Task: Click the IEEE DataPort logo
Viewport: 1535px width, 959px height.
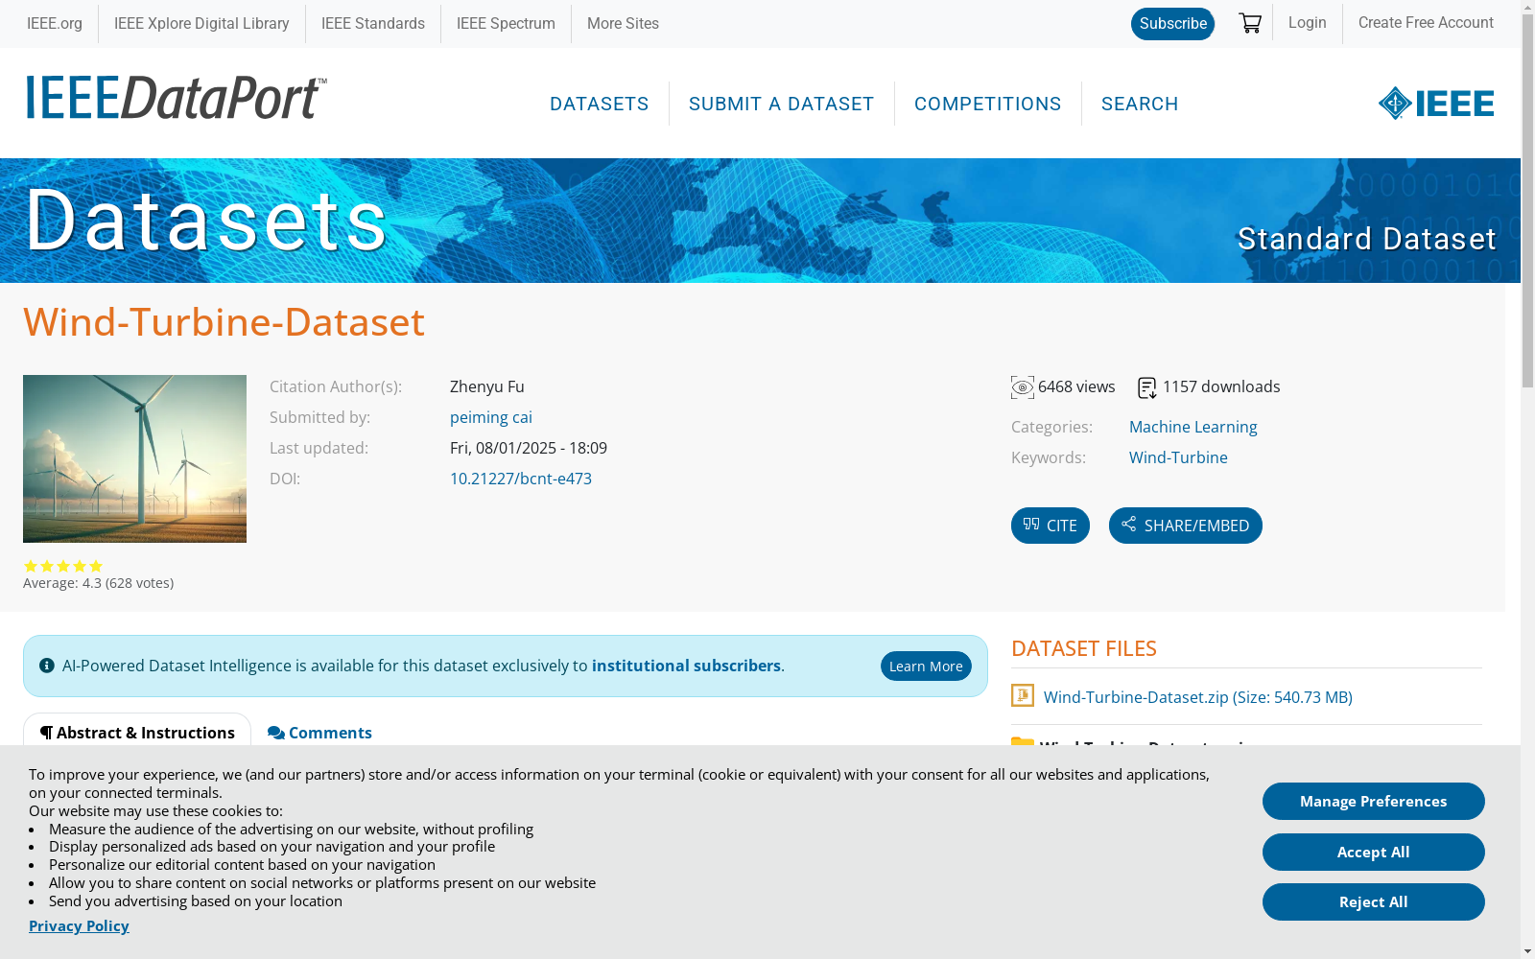Action: [177, 98]
